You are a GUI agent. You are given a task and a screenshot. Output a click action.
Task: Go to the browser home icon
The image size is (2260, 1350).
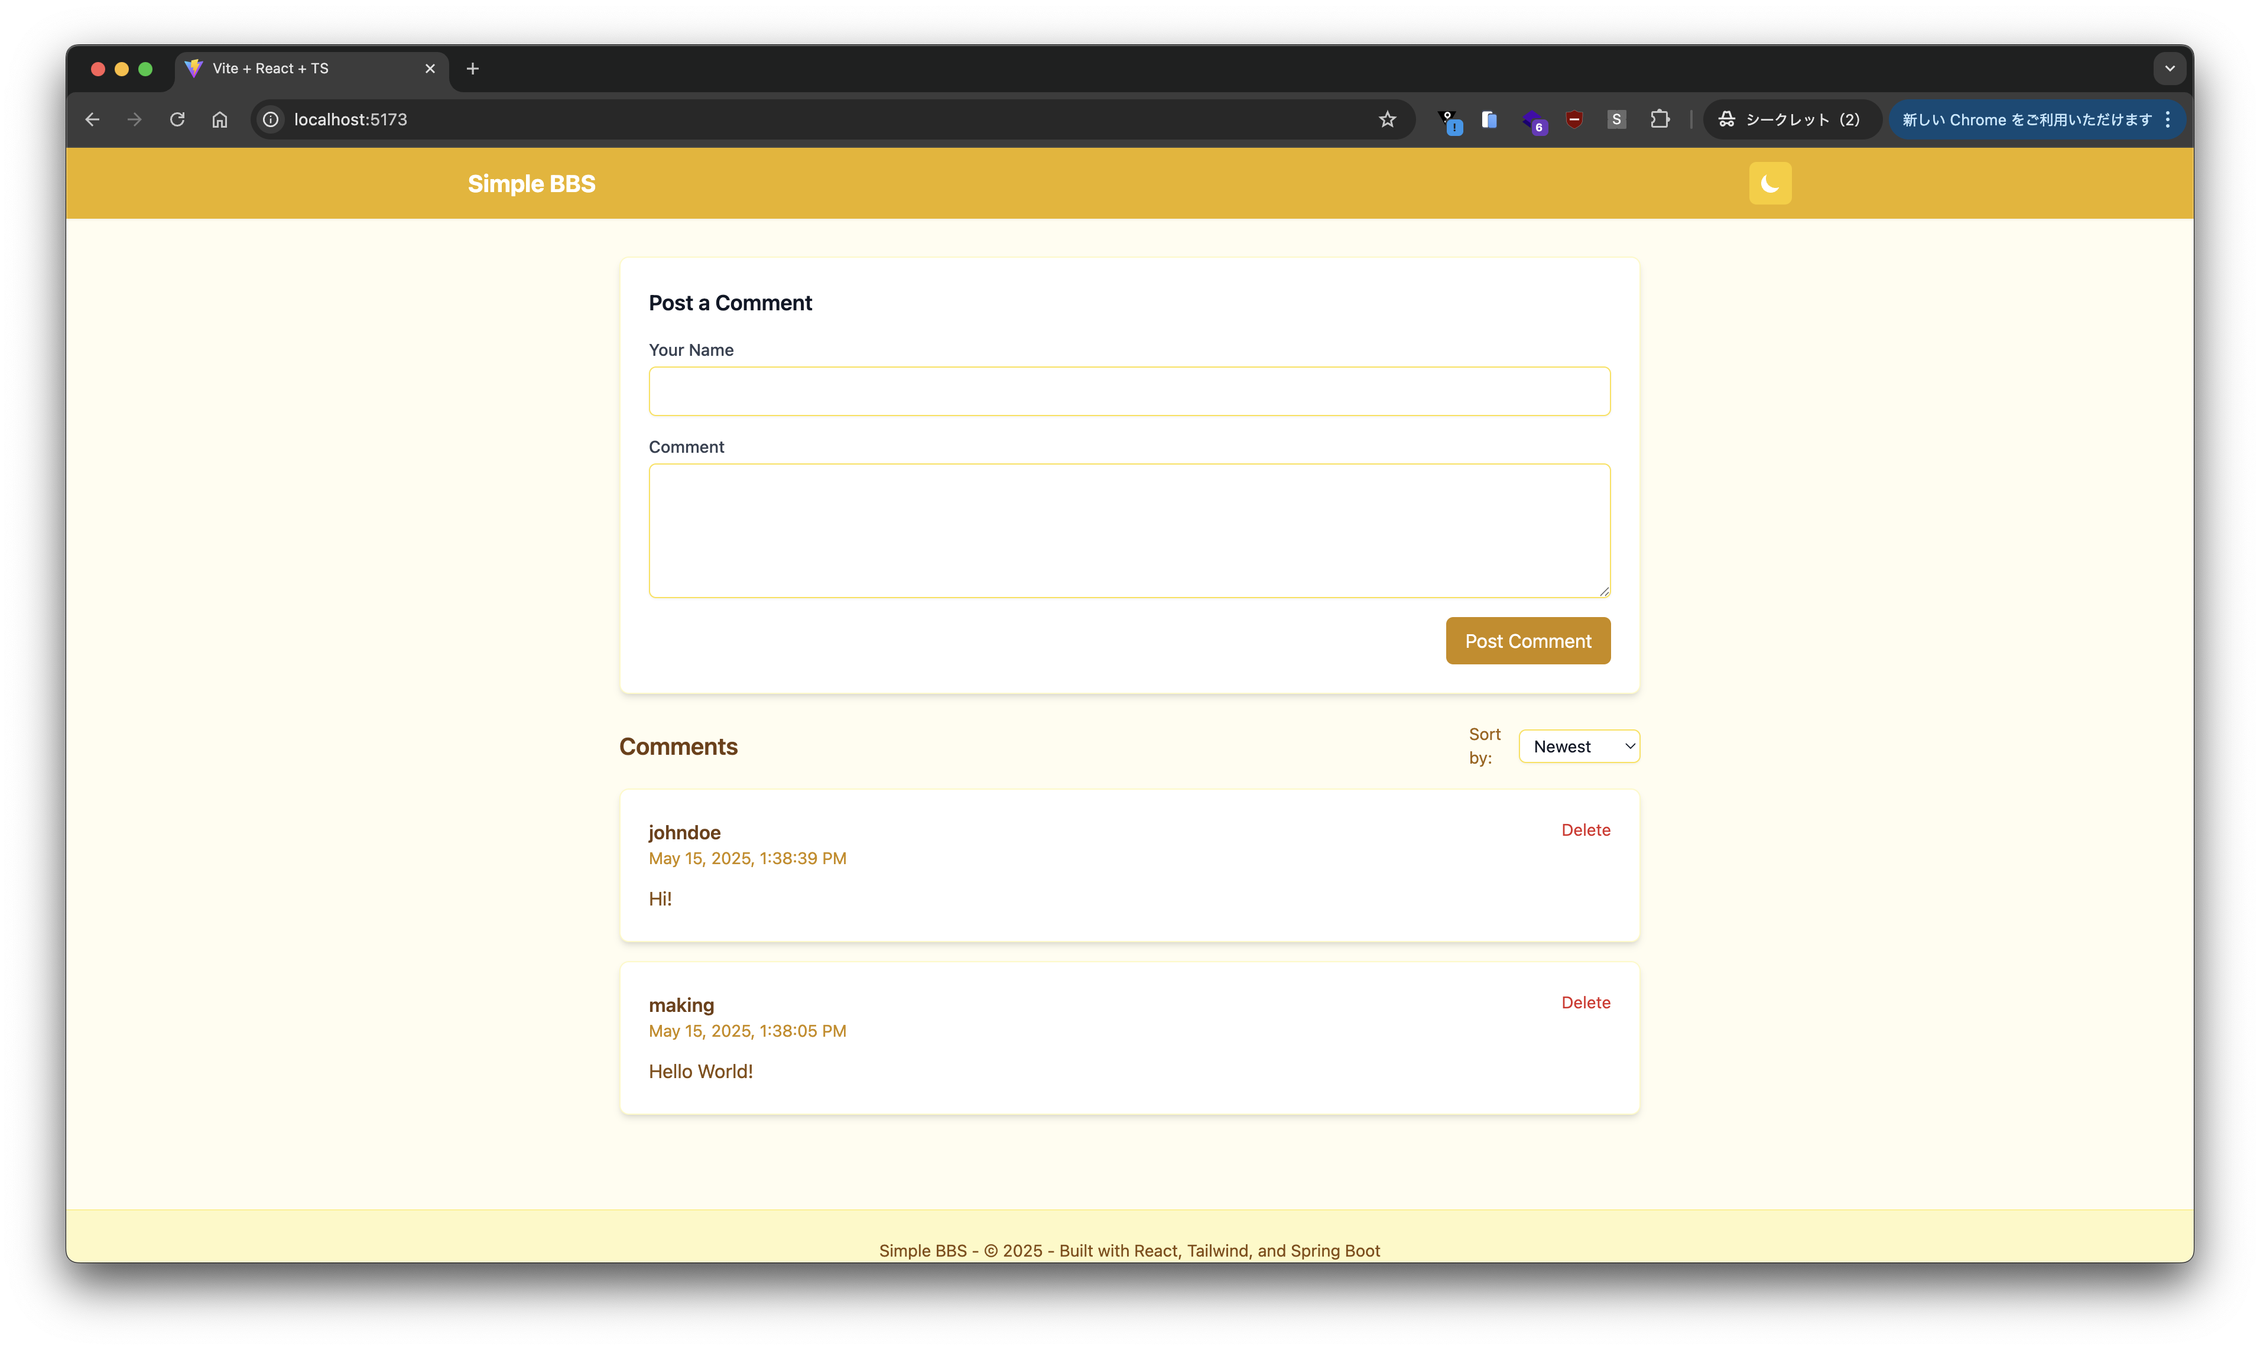(220, 120)
